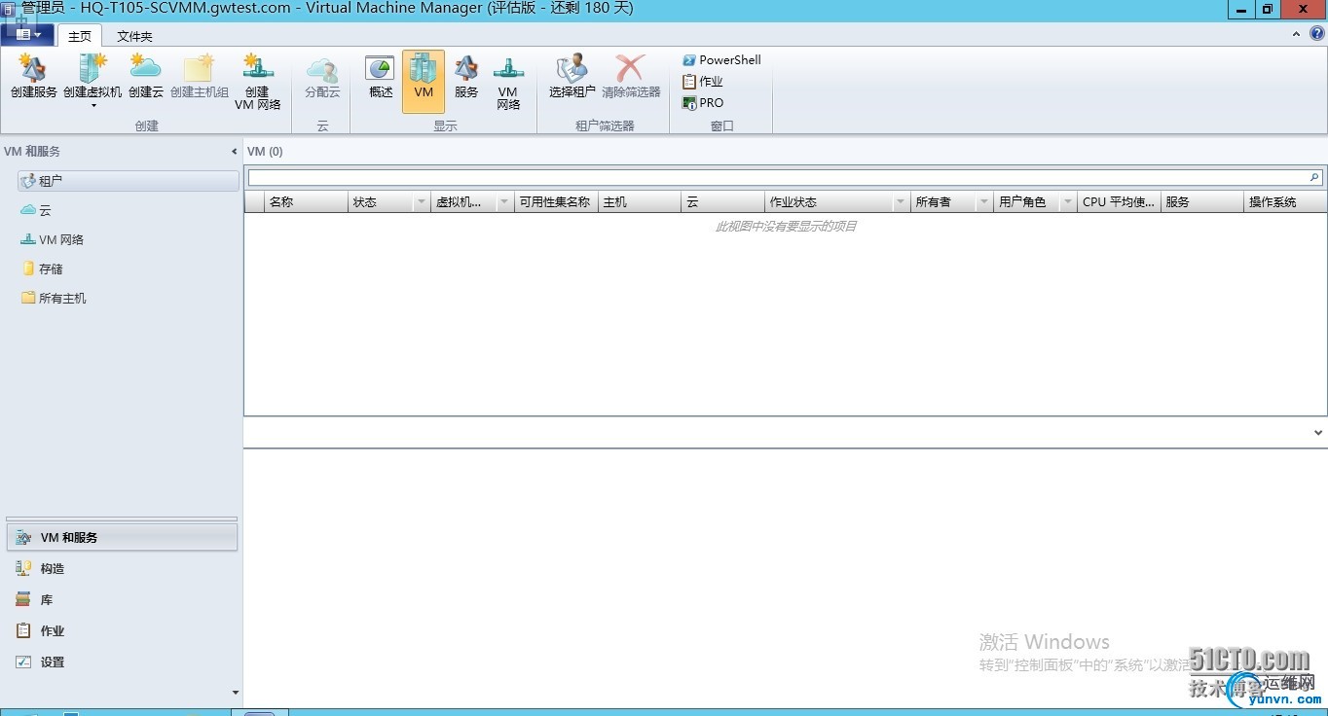Select the 存储 (Storage) tree node

(43, 268)
